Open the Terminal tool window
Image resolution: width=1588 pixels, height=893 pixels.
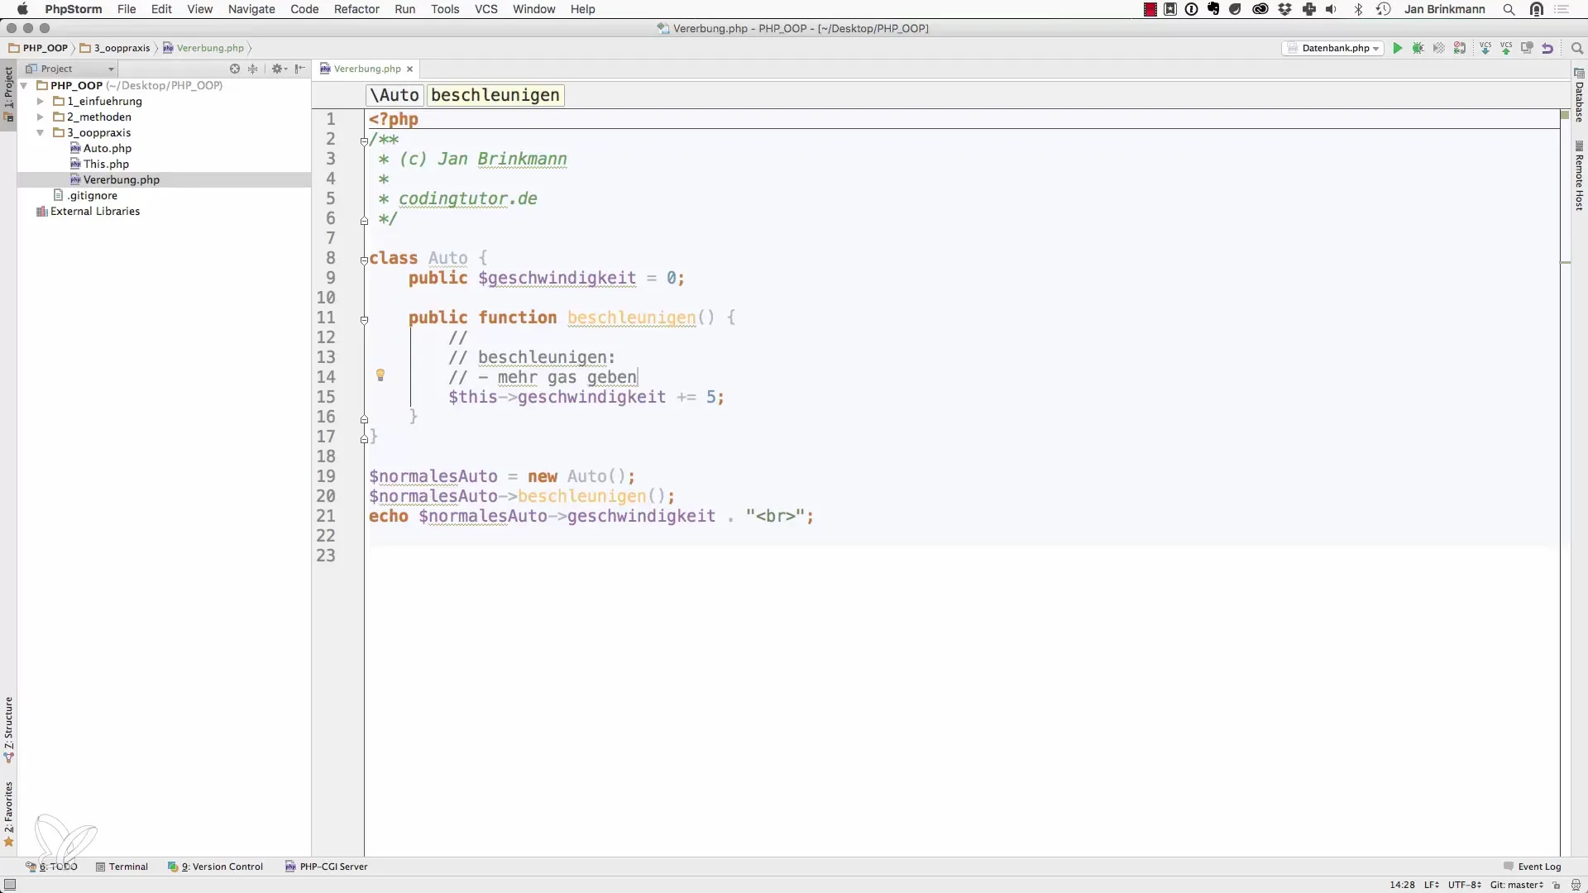click(122, 867)
